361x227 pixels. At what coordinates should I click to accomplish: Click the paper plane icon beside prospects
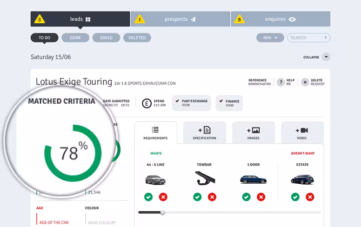(x=193, y=20)
